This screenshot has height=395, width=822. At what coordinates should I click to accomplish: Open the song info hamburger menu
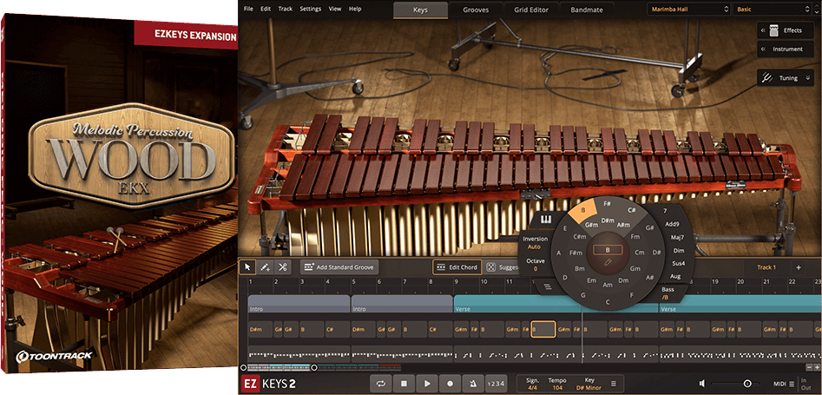tap(614, 384)
